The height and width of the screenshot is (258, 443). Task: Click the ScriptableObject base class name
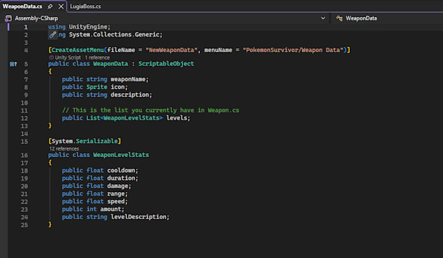point(166,64)
